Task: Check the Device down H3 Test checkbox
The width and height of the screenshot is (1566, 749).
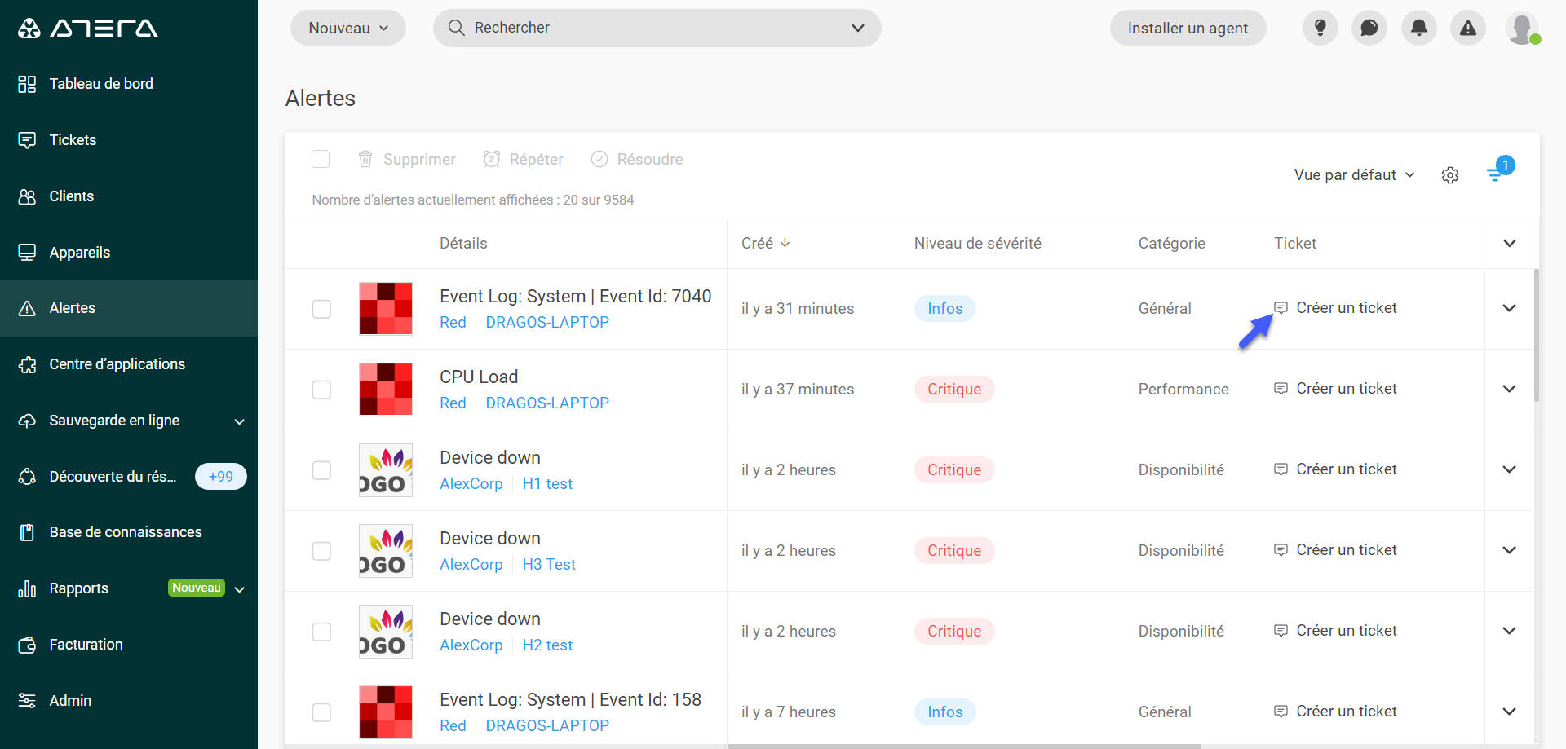Action: point(321,551)
